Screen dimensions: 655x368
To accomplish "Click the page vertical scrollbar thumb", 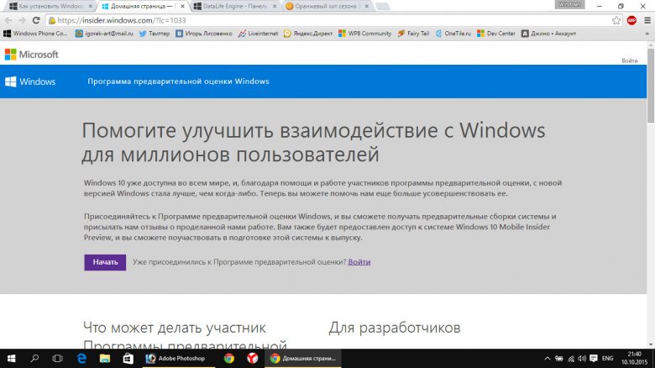I will coord(651,86).
